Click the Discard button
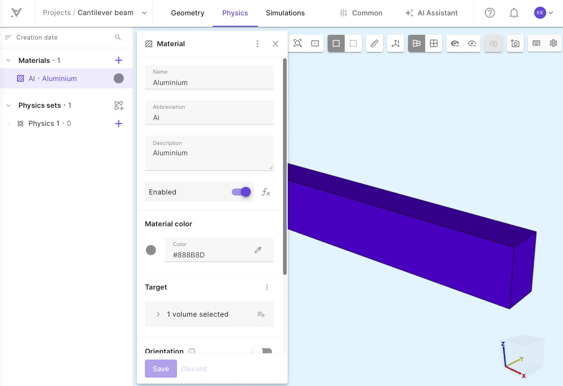This screenshot has height=386, width=563. point(194,369)
